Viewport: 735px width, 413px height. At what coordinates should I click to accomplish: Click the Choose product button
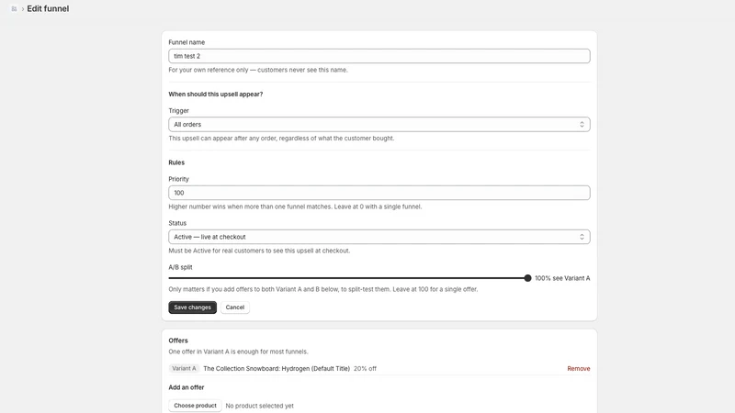195,406
